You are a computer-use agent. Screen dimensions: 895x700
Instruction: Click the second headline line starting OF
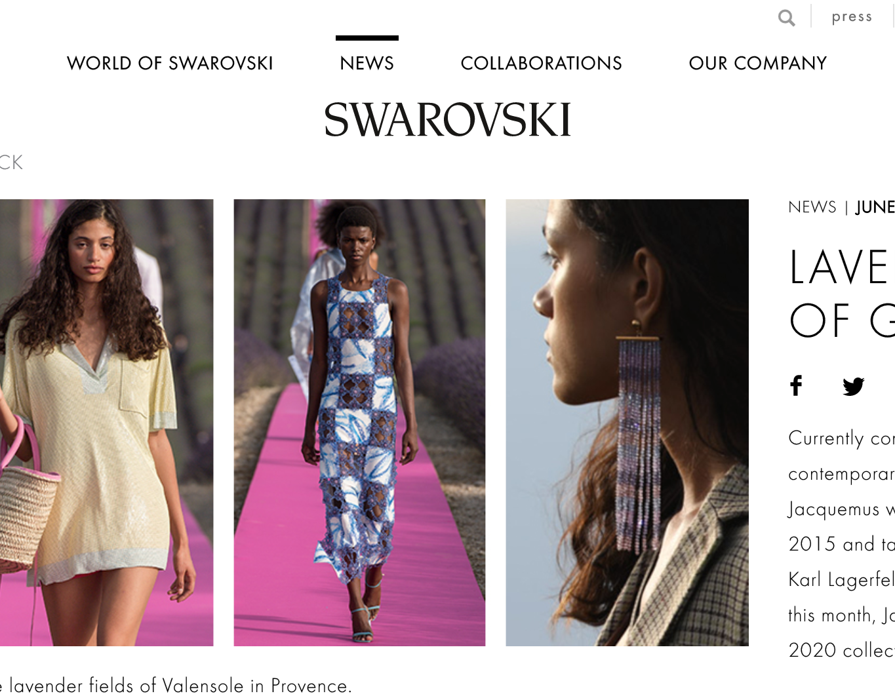point(842,321)
